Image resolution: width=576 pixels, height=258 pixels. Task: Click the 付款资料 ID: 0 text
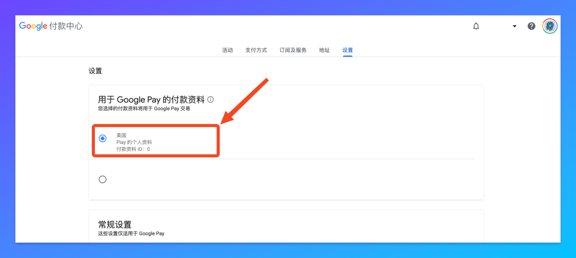tap(133, 149)
